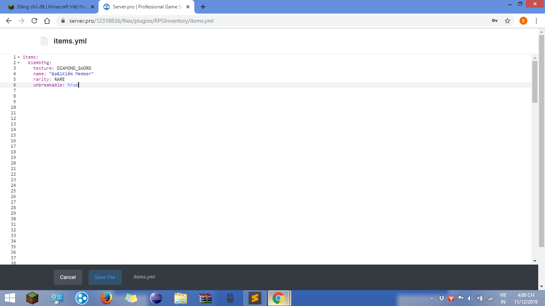Select the Server.pro Professional Game tab

(146, 7)
